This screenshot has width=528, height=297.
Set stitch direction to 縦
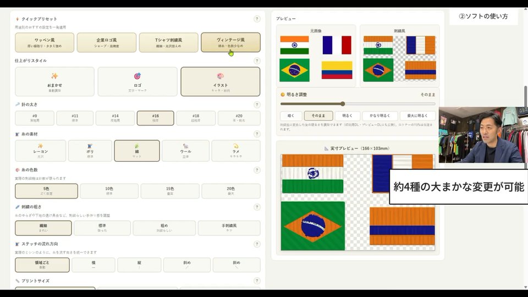coord(139,265)
